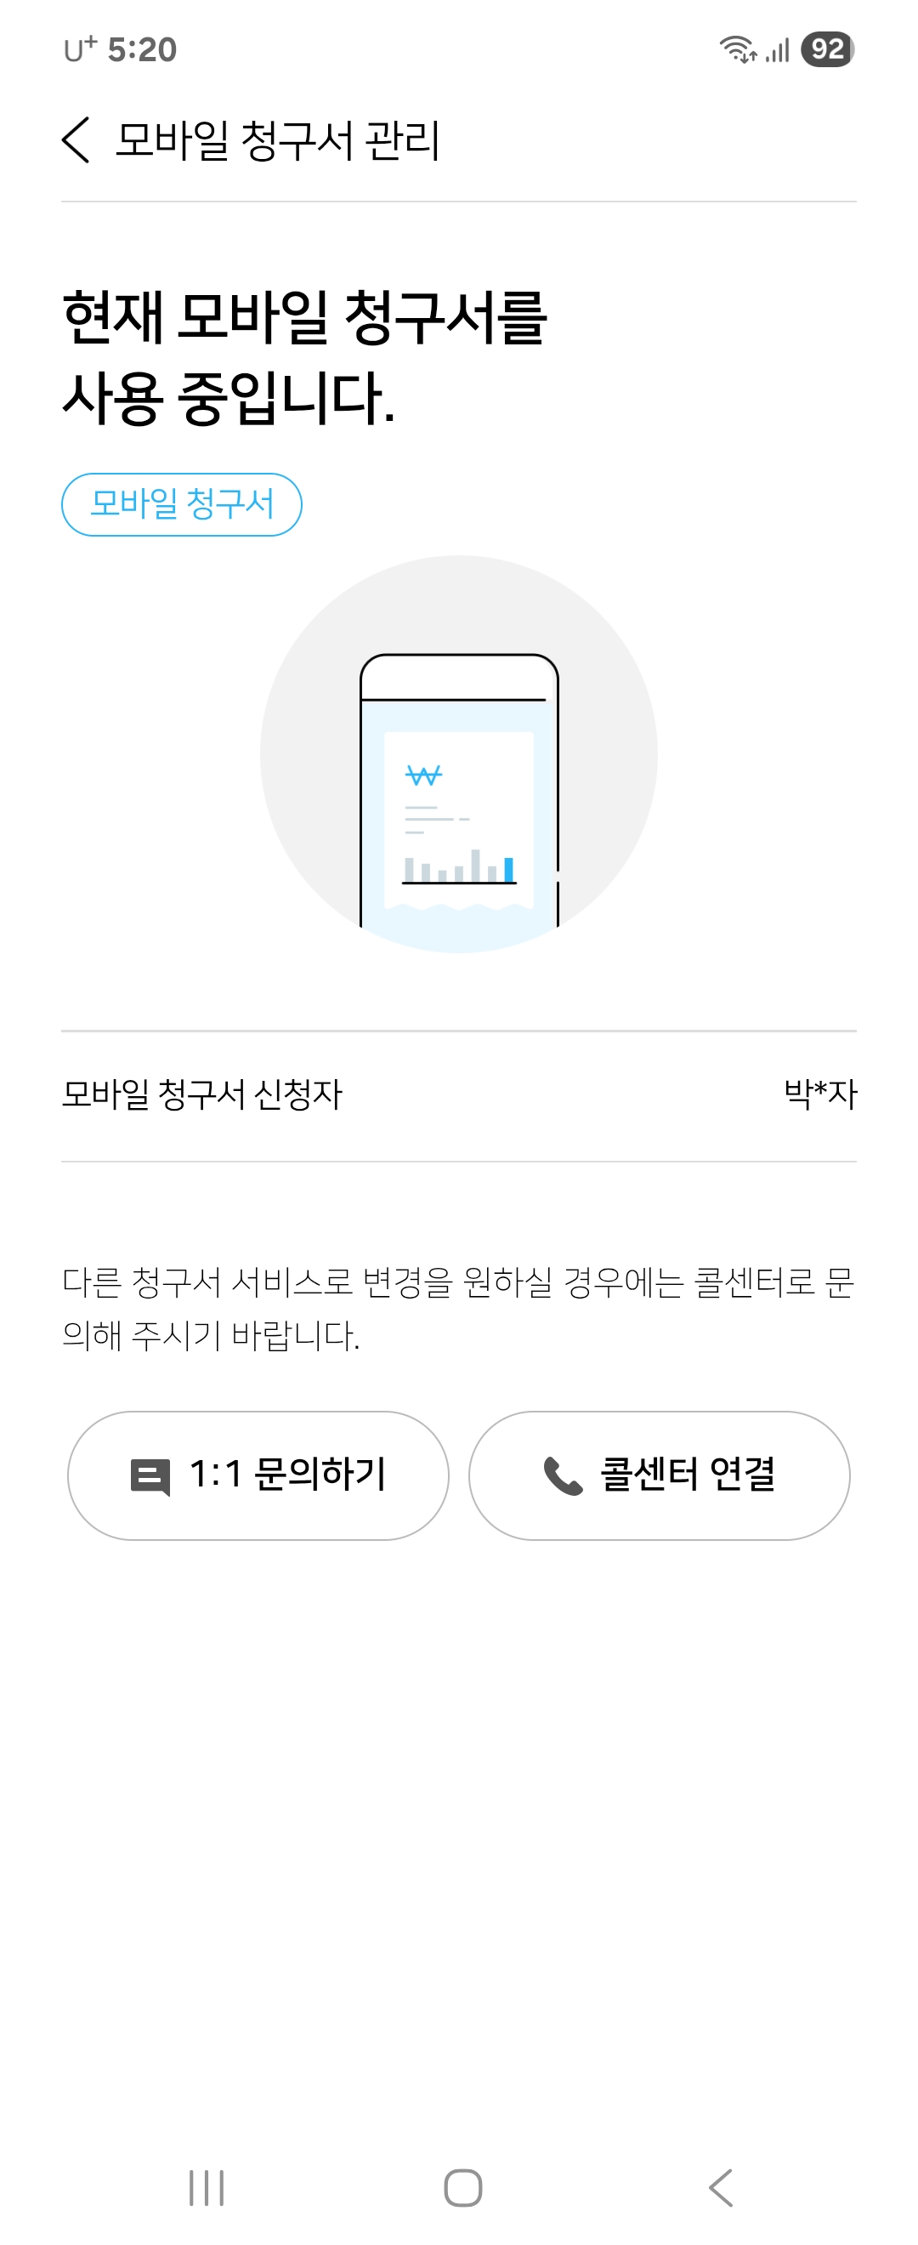Tap the Wi-Fi status icon

pos(737,49)
